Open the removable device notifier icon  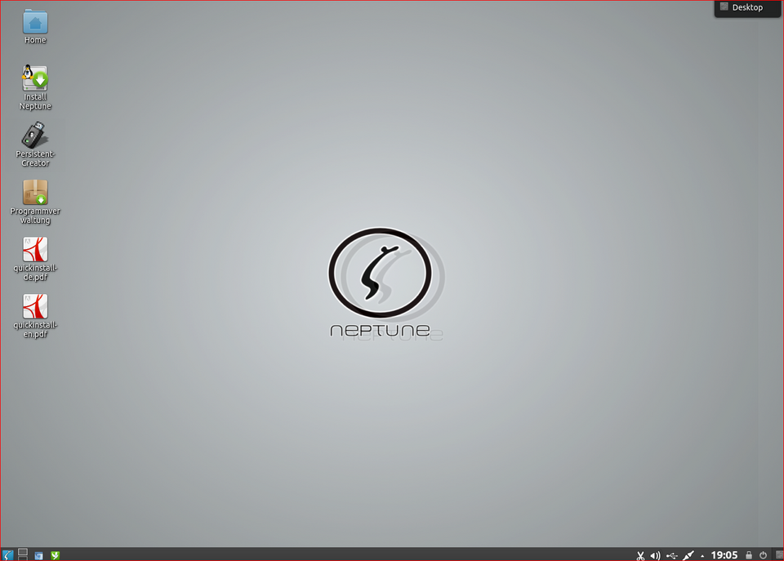click(672, 554)
